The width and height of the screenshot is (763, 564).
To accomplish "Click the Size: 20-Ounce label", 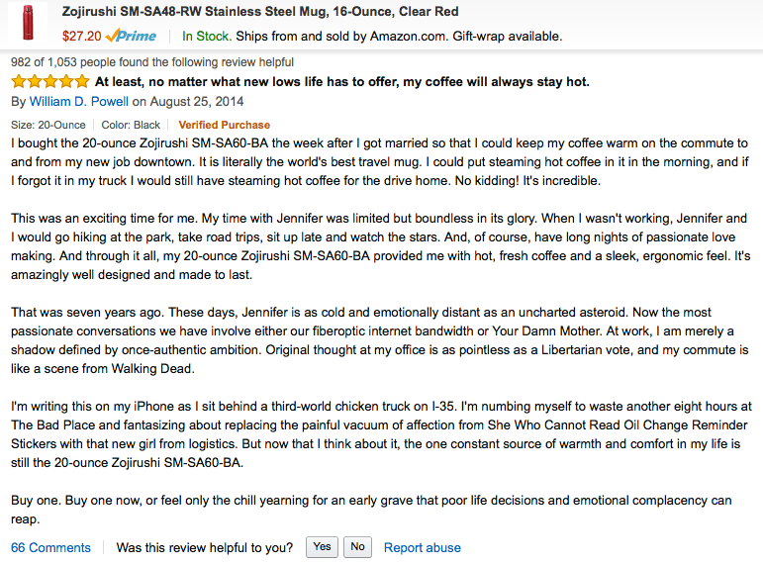I will (48, 125).
